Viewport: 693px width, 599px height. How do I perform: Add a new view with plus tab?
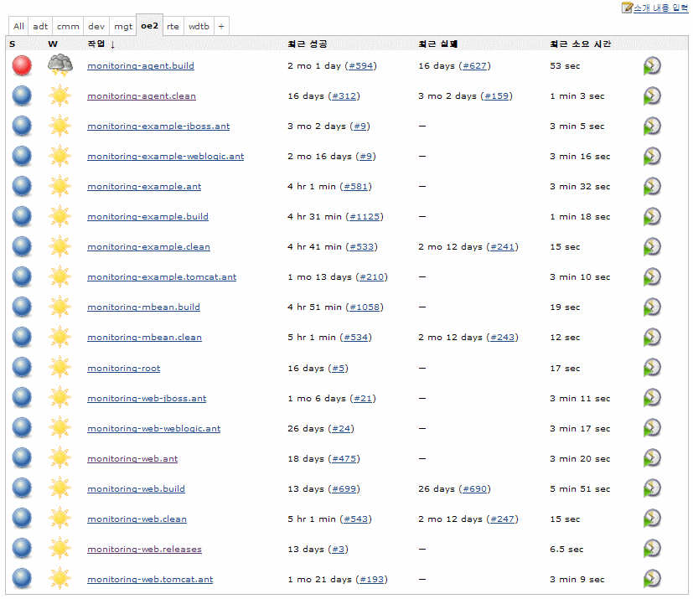[x=221, y=27]
